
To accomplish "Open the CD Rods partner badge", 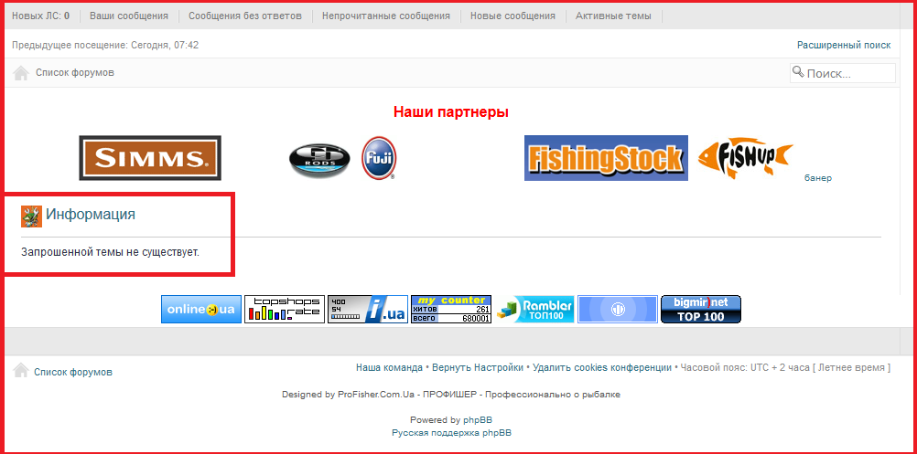I will point(319,159).
